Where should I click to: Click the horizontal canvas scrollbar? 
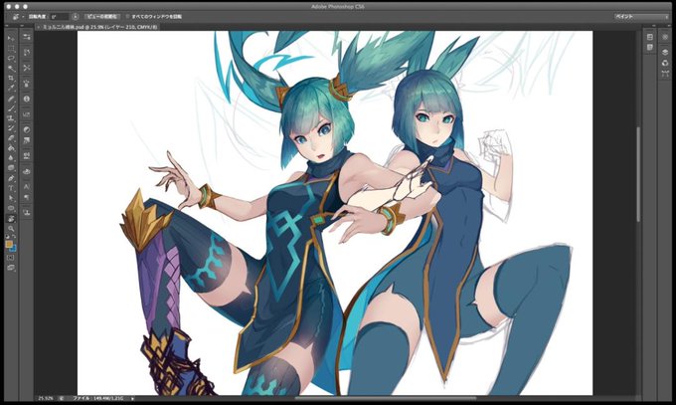[386, 398]
